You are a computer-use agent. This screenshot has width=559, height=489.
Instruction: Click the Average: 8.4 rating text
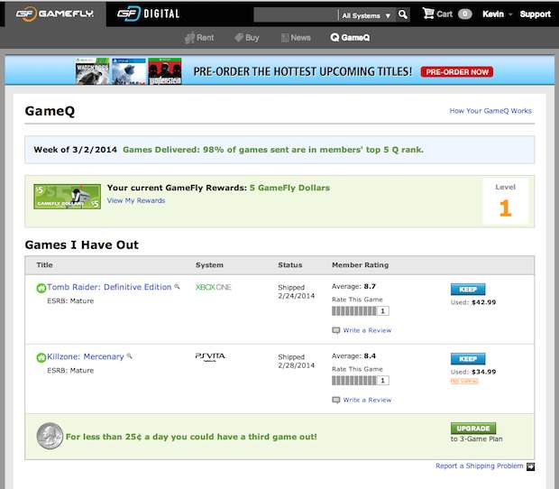pyautogui.click(x=353, y=356)
